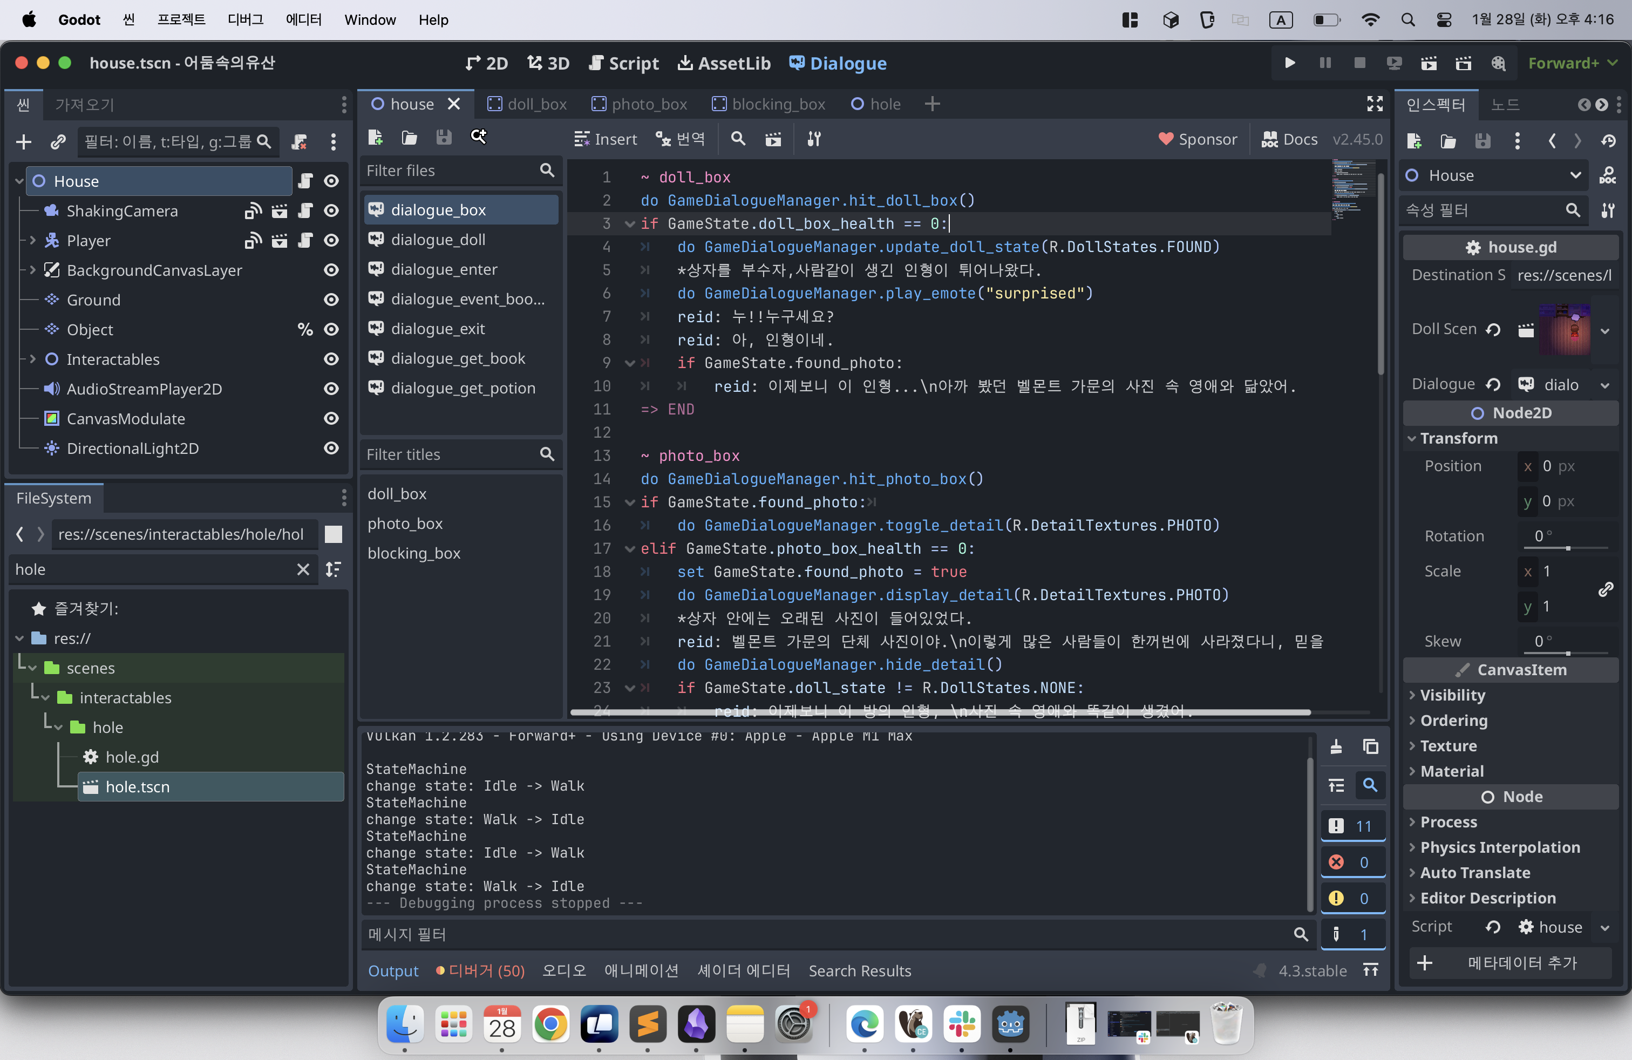The height and width of the screenshot is (1060, 1632).
Task: Click the search icon in dialogue toolbar
Action: 738,139
